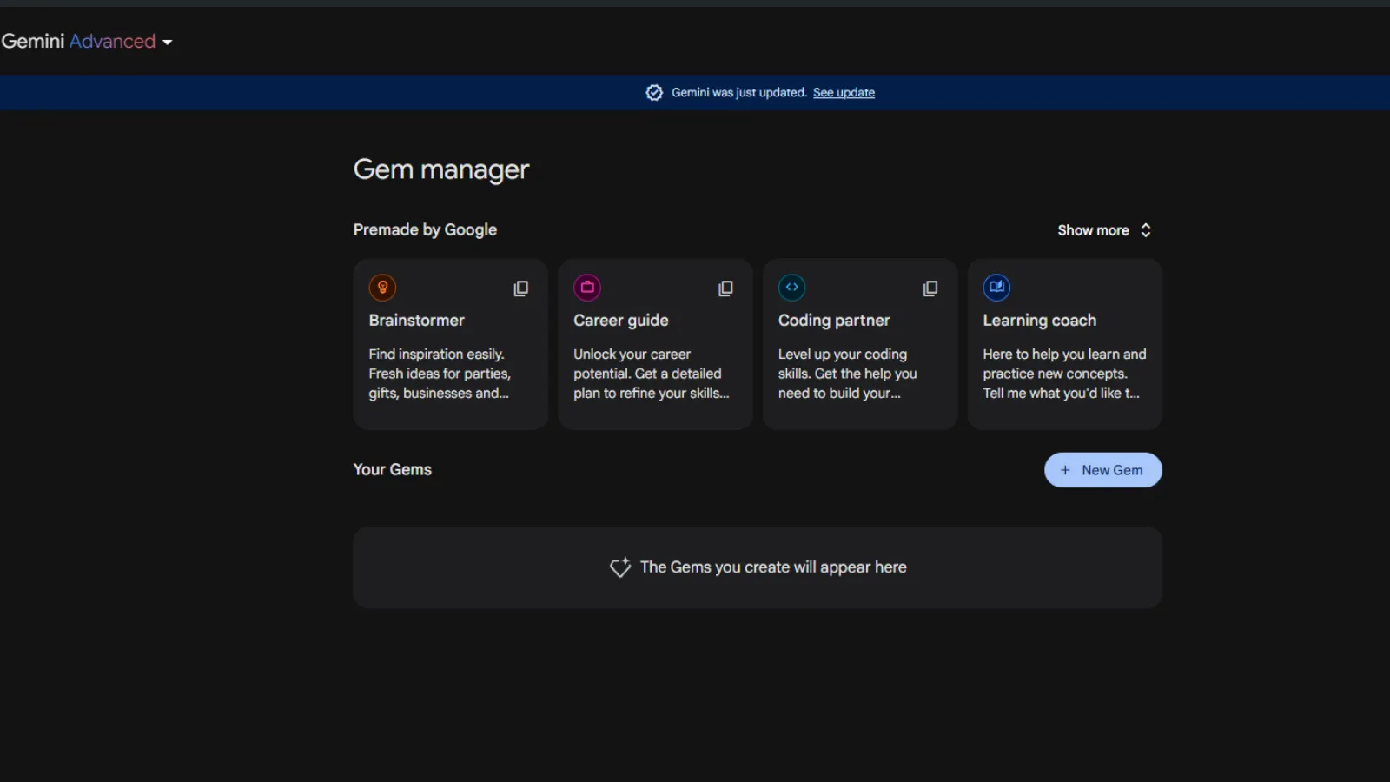The image size is (1390, 782).
Task: Open the Brainstormer gem title
Action: pos(416,321)
